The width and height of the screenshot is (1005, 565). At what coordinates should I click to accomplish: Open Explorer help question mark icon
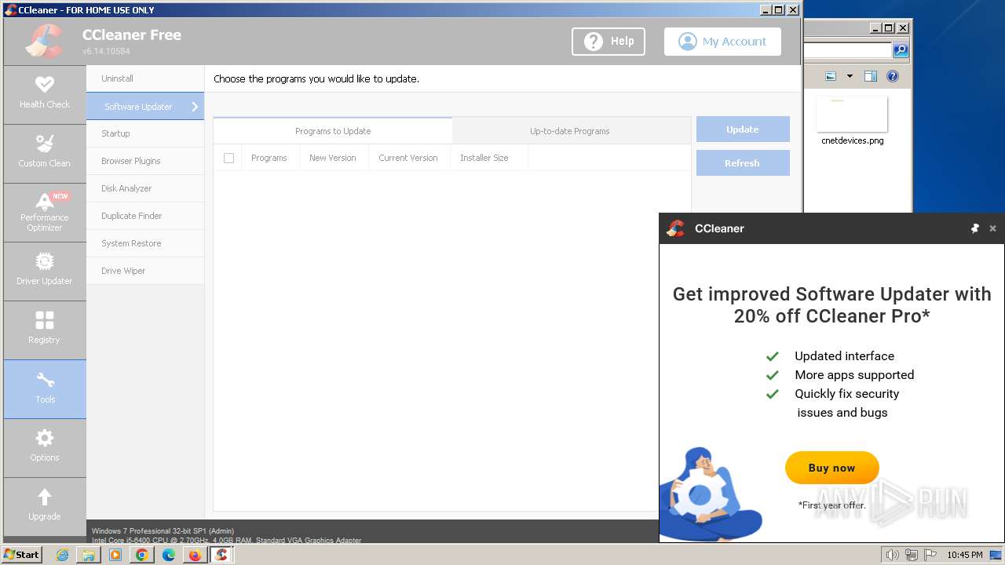893,76
